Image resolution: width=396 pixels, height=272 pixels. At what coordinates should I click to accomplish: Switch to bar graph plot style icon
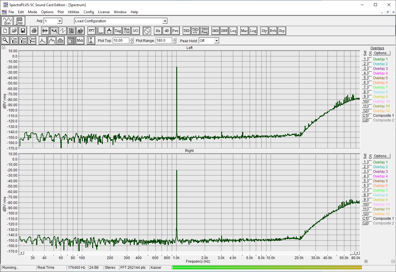pyautogui.click(x=60, y=40)
